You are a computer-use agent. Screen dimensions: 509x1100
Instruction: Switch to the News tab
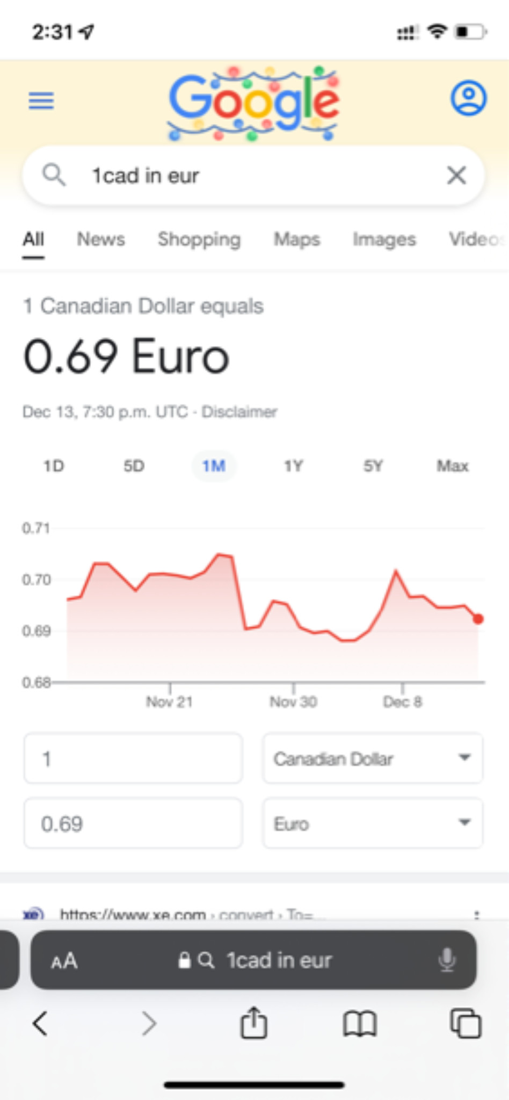[101, 239]
